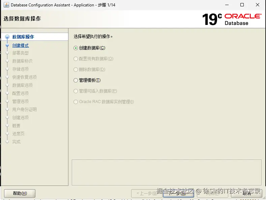Select the 删除数据库(D) radio option
Image resolution: width=266 pixels, height=200 pixels.
[x=76, y=69]
